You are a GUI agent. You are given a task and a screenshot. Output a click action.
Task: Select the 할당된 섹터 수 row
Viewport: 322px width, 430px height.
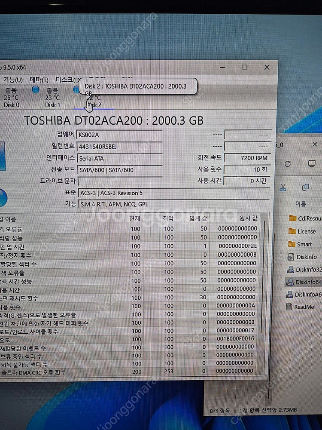point(129,264)
